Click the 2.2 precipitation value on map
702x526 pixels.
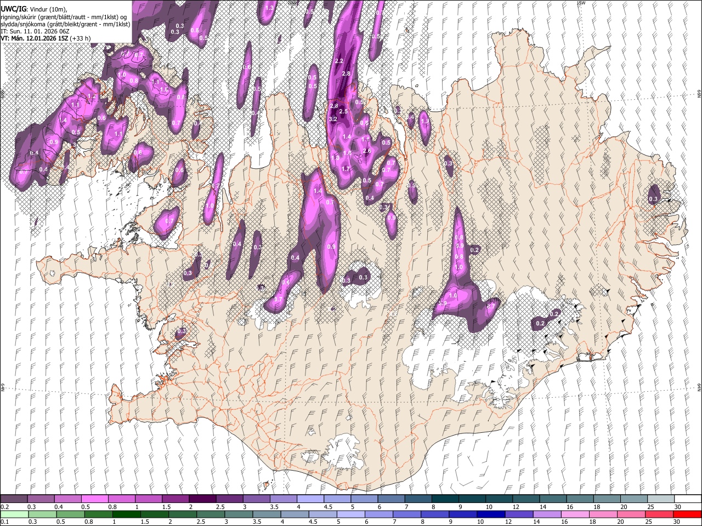coord(339,61)
